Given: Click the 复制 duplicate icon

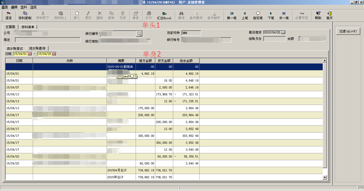Looking at the screenshot, I should 111,16.
